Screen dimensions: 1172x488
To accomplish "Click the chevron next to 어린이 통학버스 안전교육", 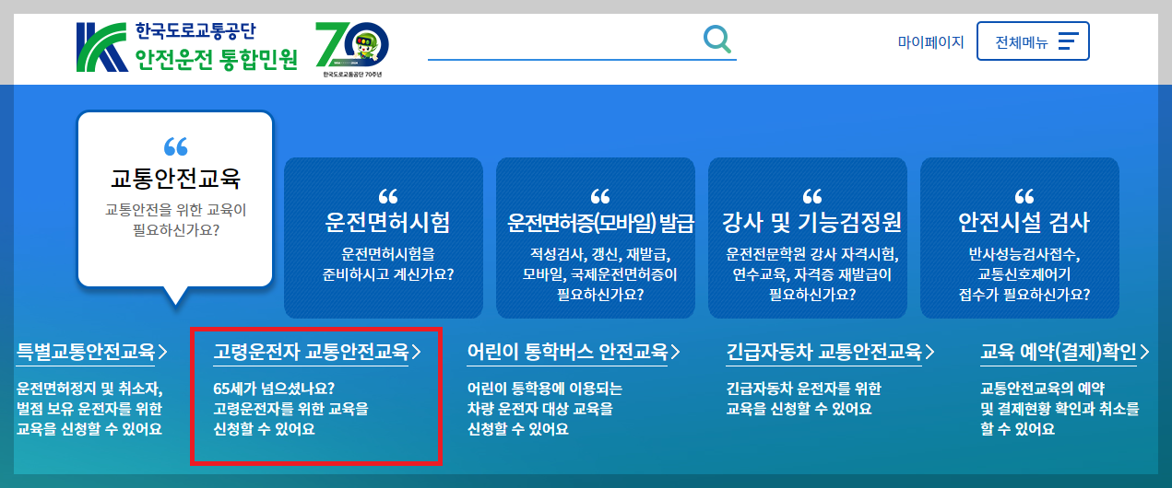I will click(675, 351).
